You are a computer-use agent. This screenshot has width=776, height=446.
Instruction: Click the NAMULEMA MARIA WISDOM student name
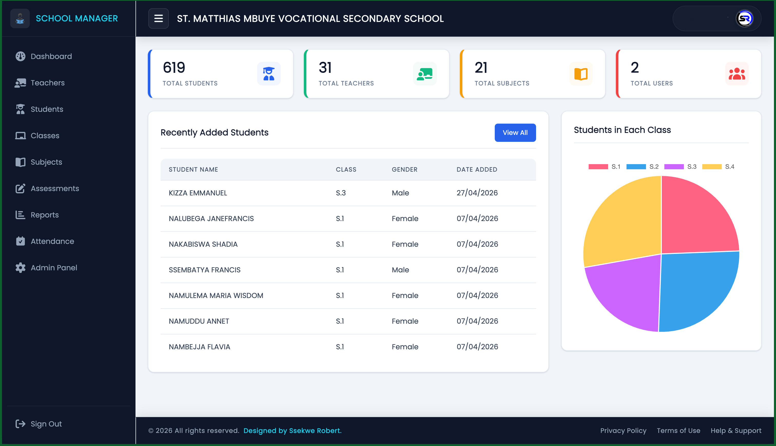pyautogui.click(x=216, y=296)
